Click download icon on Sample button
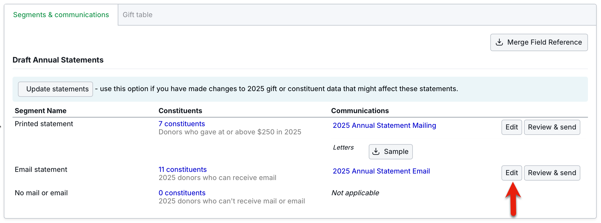601x223 pixels. point(376,151)
